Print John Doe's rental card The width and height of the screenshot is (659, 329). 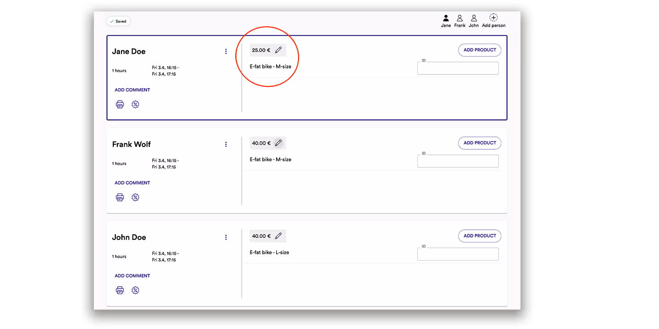coord(120,290)
